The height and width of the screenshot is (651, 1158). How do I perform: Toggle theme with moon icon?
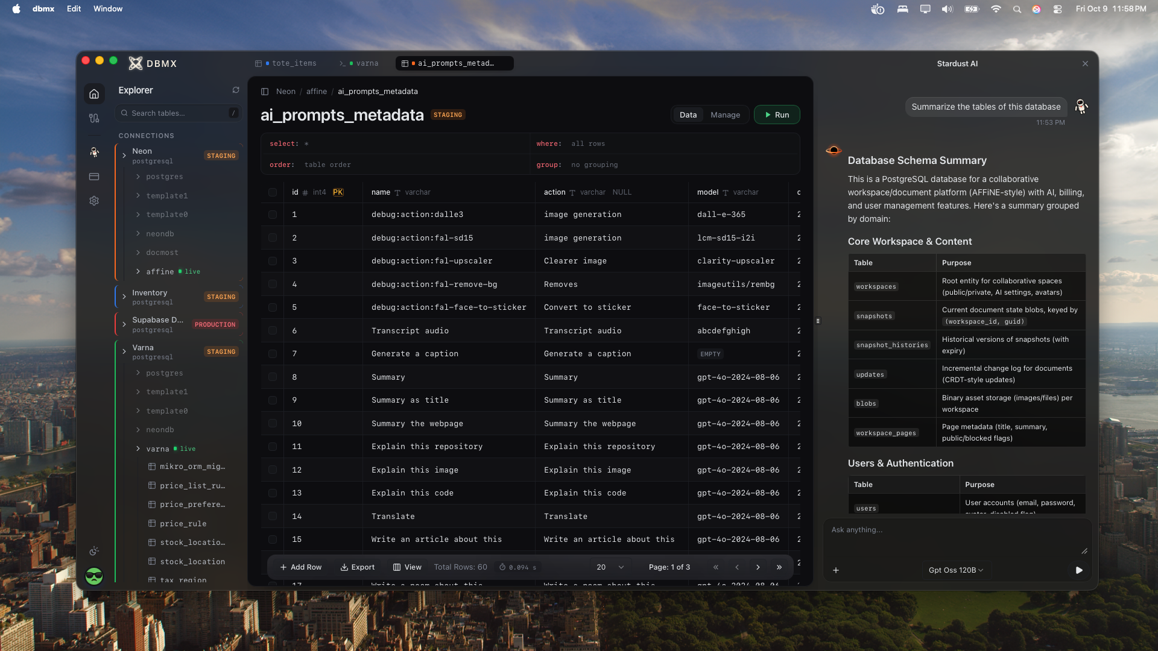94,551
